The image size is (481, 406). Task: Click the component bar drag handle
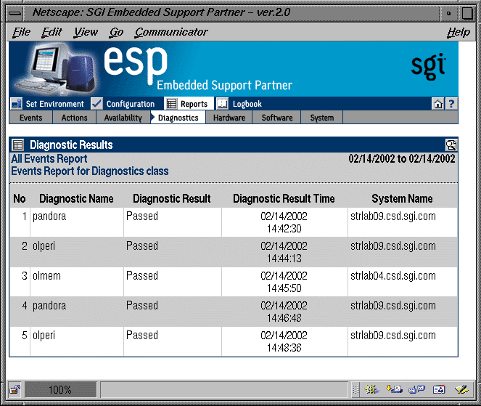[x=355, y=389]
